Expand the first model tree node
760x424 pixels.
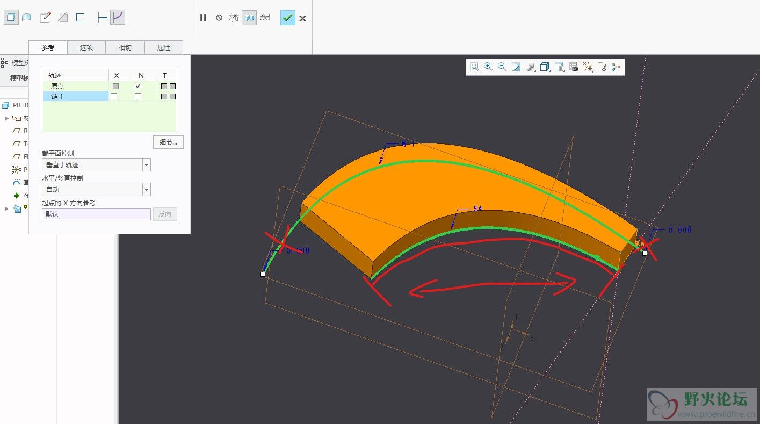click(x=6, y=118)
